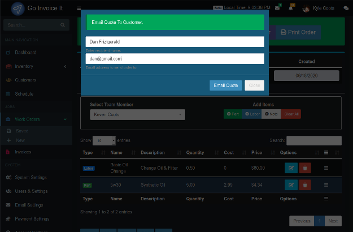Click the search magnifier icon in sidebar

(63, 25)
